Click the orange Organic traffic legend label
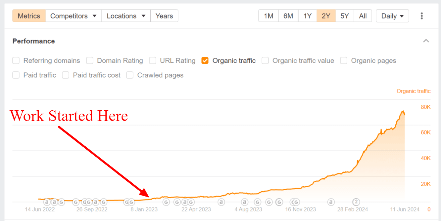This screenshot has width=441, height=221. coord(413,91)
